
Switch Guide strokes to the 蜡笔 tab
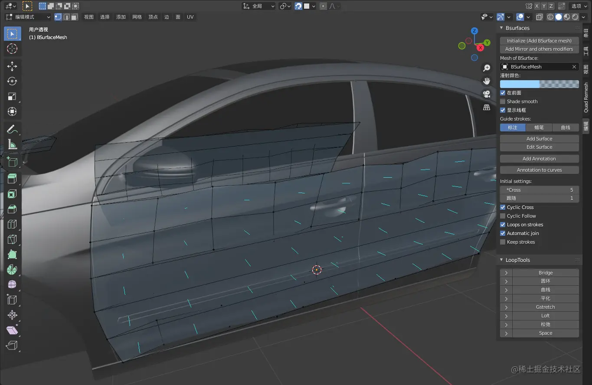[x=539, y=127]
